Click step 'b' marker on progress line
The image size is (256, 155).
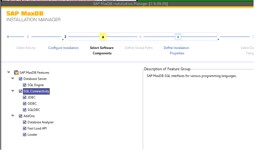click(140, 37)
